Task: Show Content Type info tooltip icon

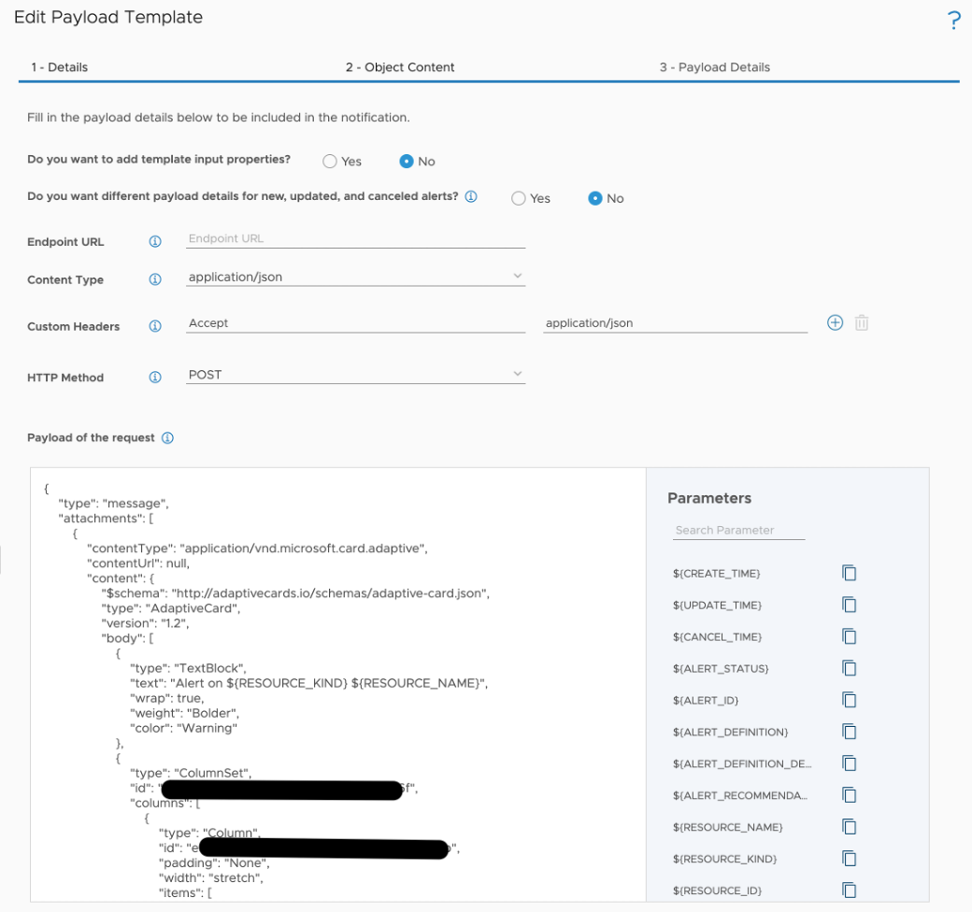Action: [155, 279]
